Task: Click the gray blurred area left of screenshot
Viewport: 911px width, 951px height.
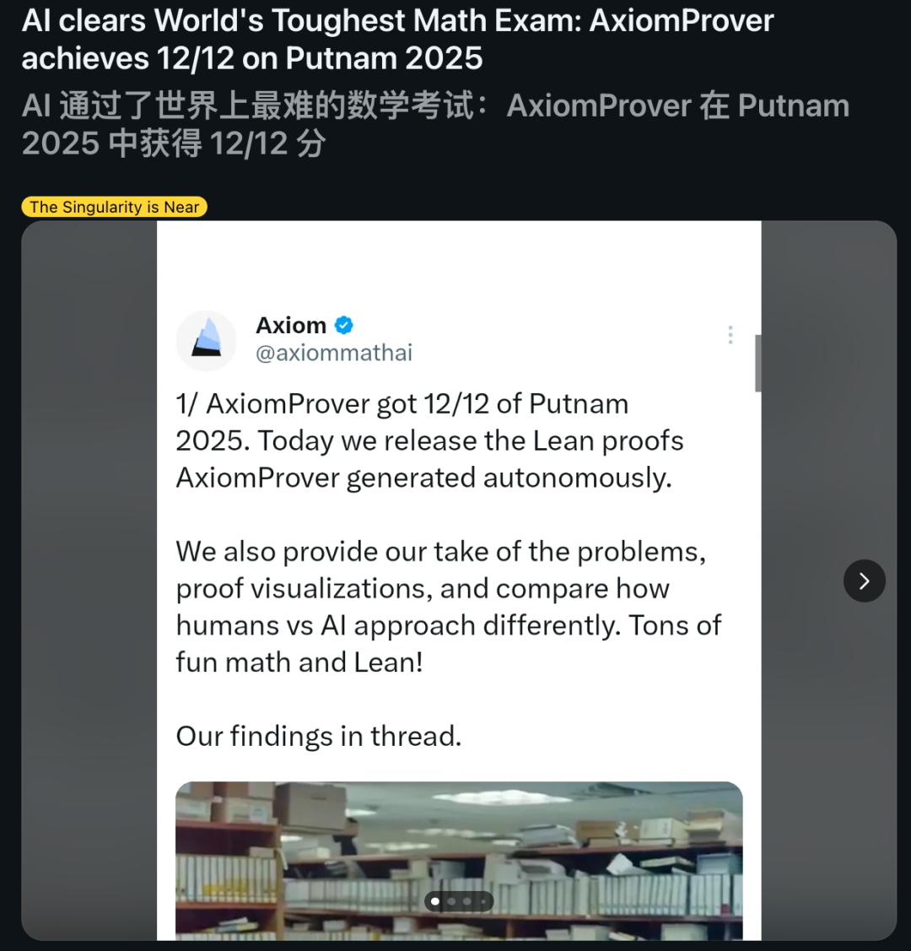Action: [89, 581]
